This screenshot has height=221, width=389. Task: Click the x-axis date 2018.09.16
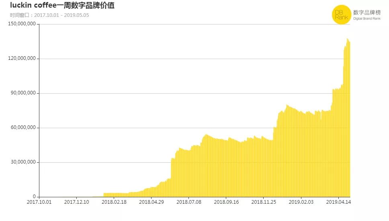(226, 202)
